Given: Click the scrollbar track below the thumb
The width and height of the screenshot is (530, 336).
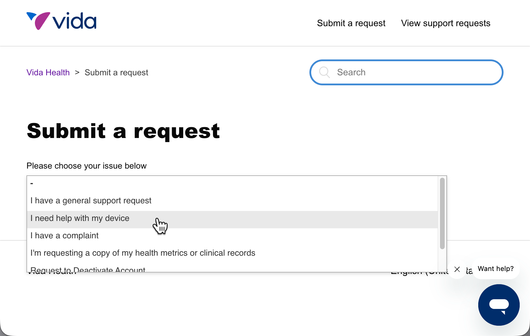Looking at the screenshot, I should 442,261.
